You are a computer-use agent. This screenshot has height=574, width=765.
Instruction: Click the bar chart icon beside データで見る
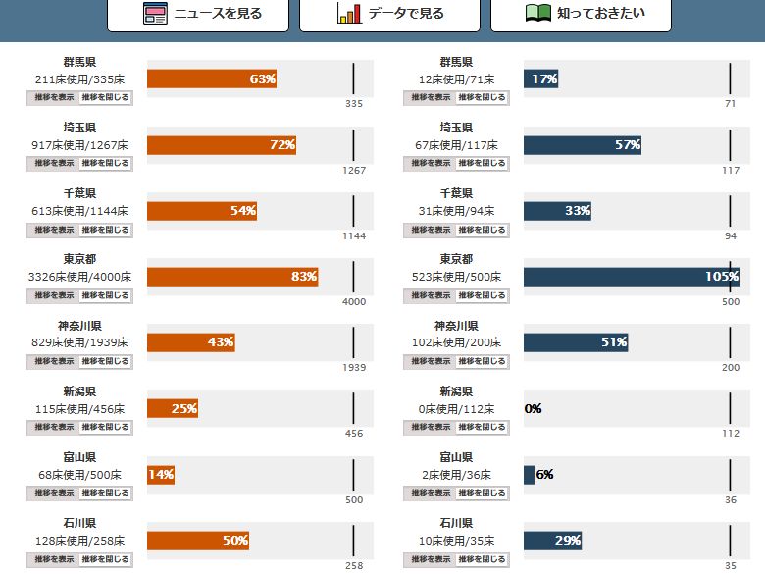[349, 14]
